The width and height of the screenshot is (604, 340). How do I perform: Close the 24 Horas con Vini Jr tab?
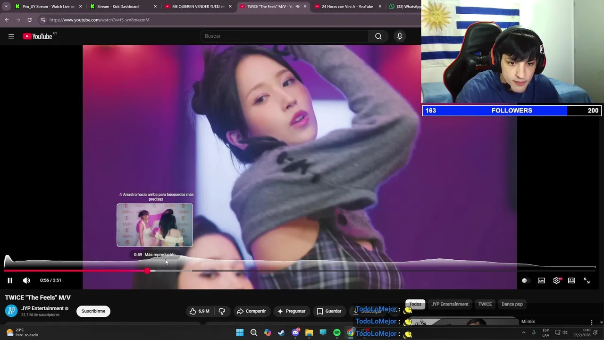[x=380, y=7]
